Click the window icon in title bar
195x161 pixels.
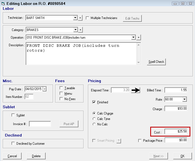click(3, 4)
